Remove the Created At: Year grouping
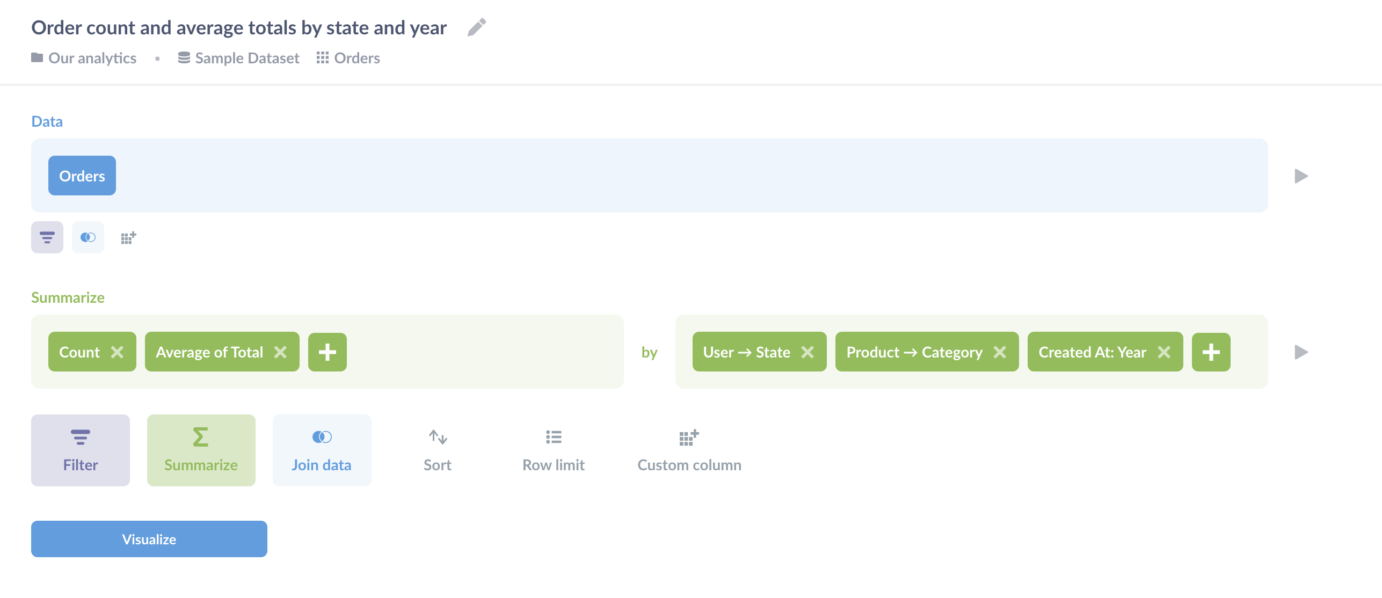The height and width of the screenshot is (598, 1382). tap(1164, 352)
